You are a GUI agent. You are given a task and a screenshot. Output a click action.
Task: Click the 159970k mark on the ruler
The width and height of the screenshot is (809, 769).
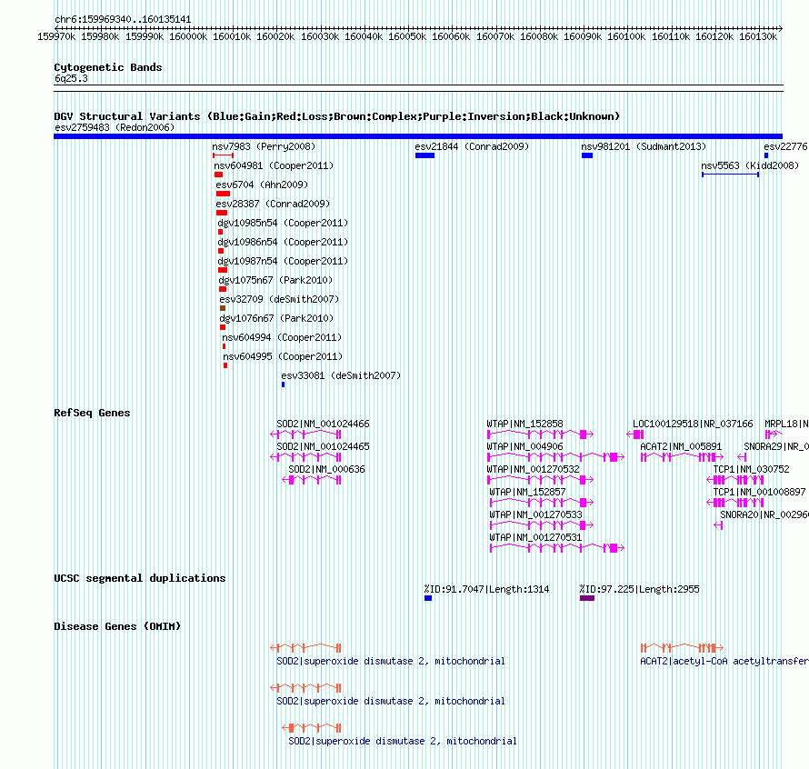pos(56,36)
